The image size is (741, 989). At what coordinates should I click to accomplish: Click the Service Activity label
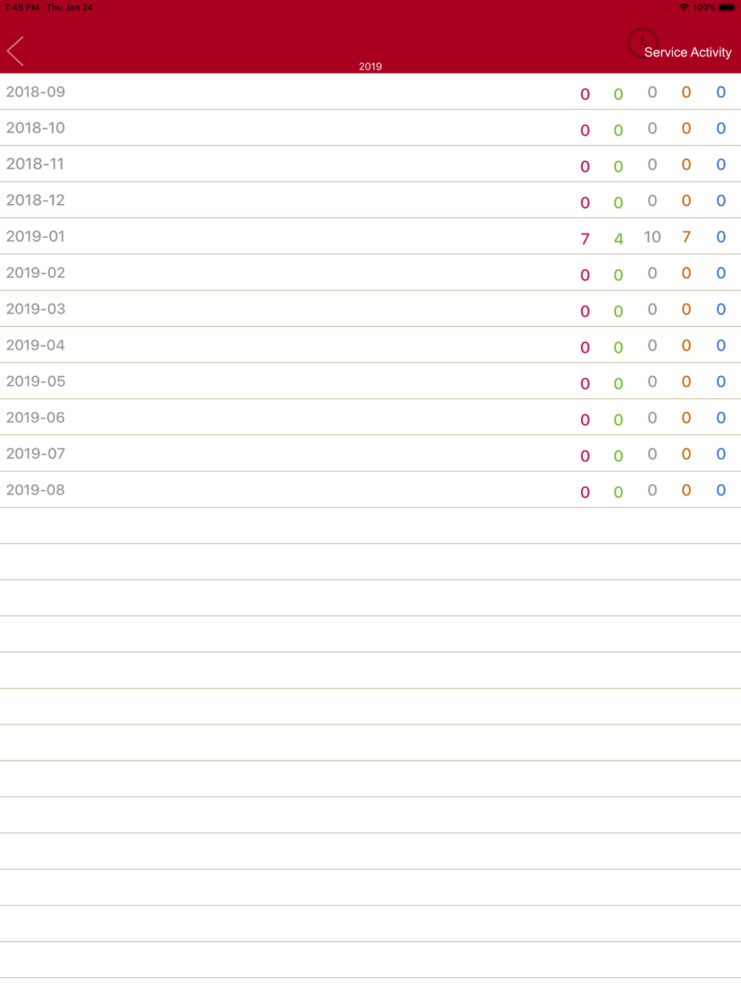(688, 53)
